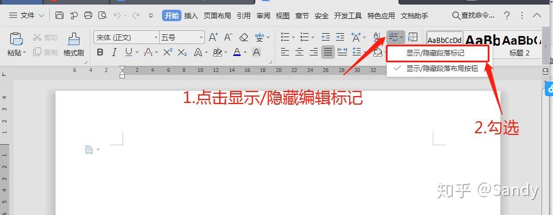
Task: Increase paragraph indent
Action: [340, 37]
